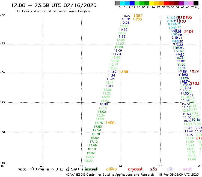Screen dimensions: 202x177
Task: Click the 11.88 wave height value
Action: click(x=108, y=86)
